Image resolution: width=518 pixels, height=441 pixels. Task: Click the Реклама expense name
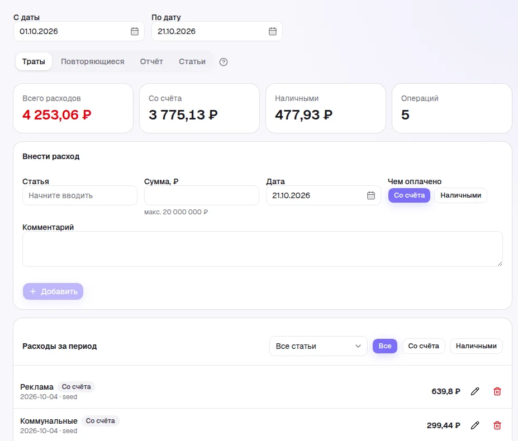[x=37, y=387]
